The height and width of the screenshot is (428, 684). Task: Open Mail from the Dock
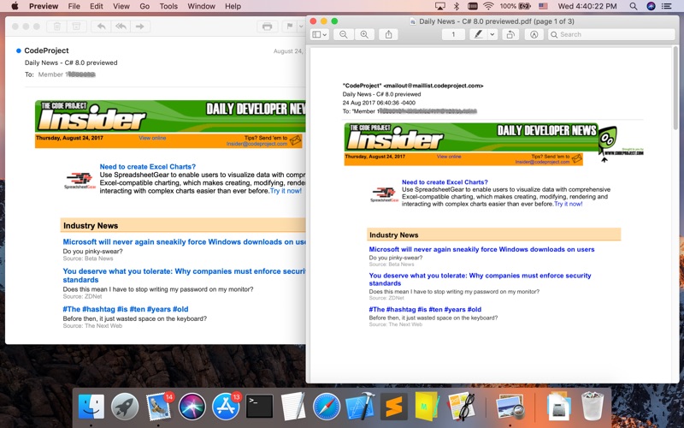pyautogui.click(x=158, y=407)
